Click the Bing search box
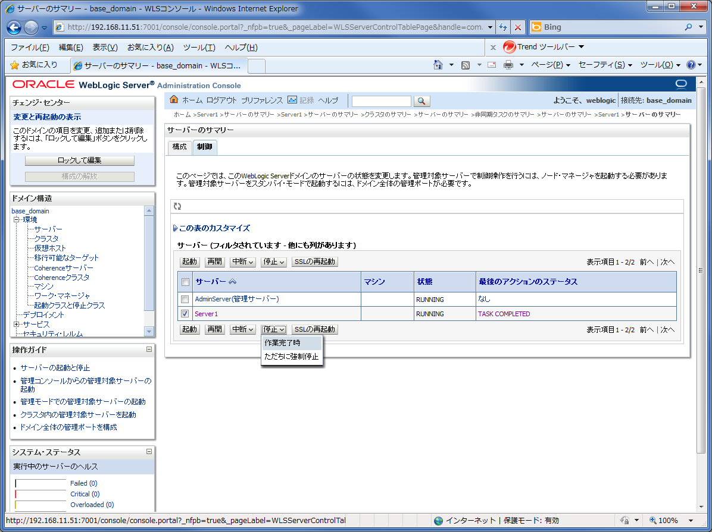This screenshot has width=712, height=532. pos(607,27)
